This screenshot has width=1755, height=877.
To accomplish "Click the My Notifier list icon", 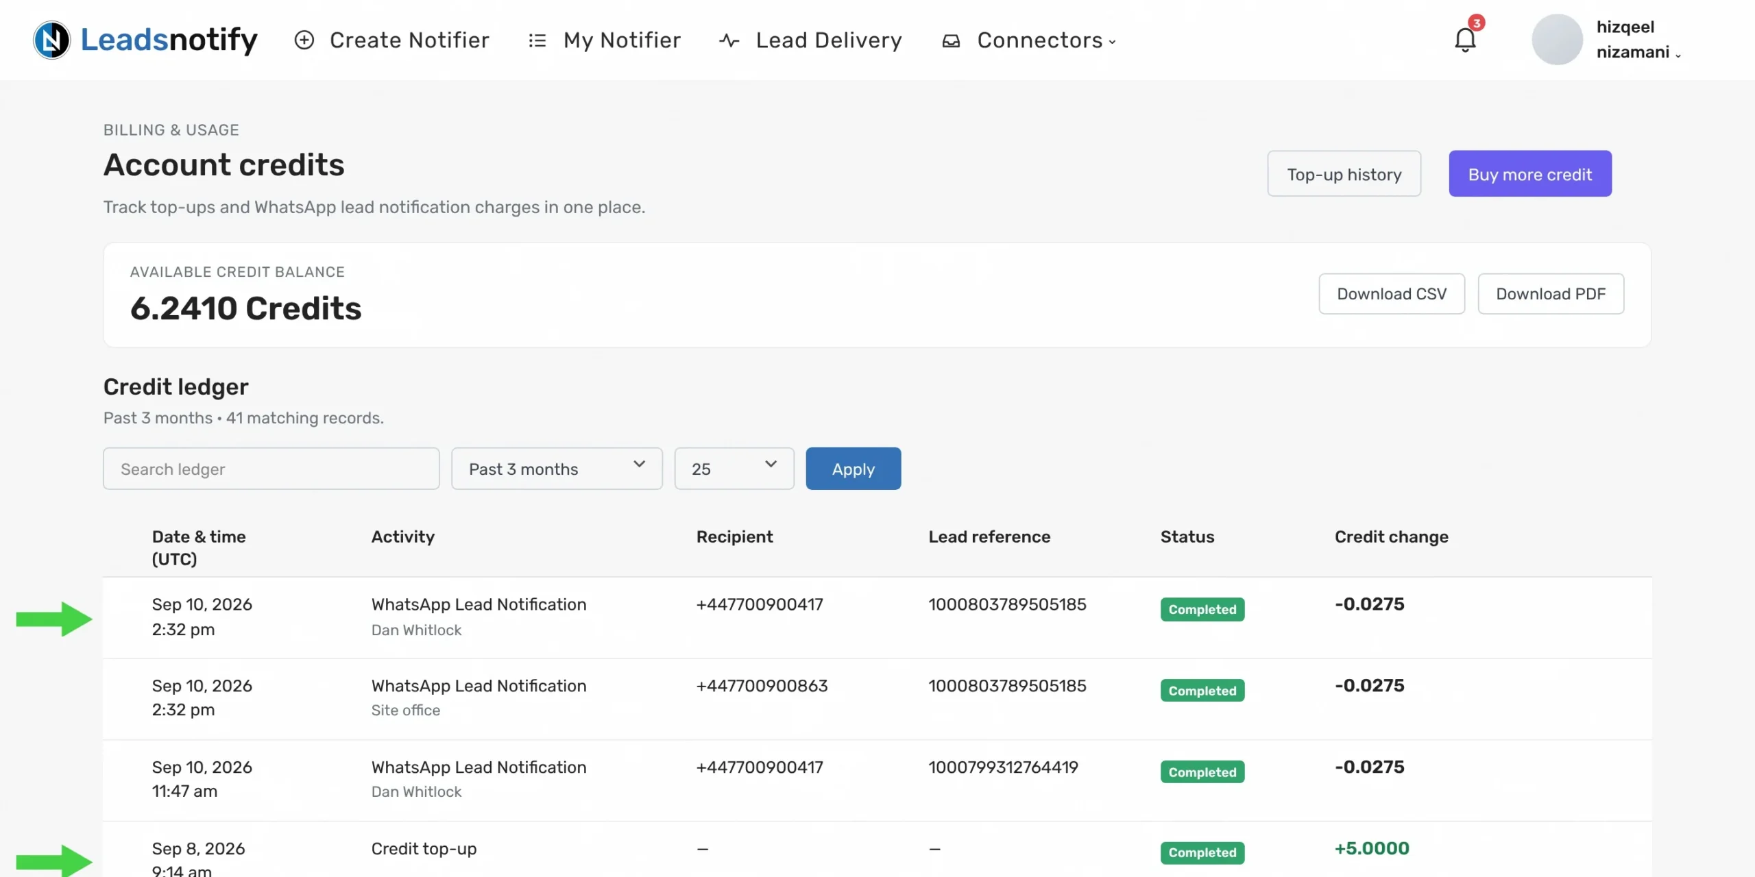I will coord(537,40).
